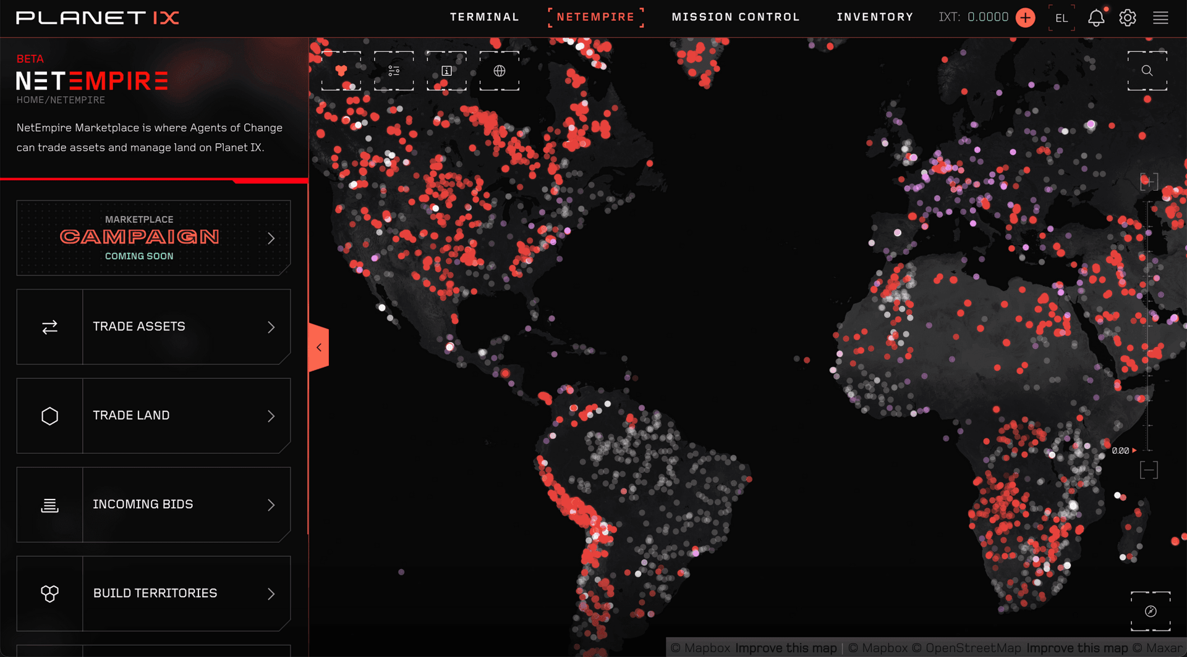Expand the Build Territories chevron
Viewport: 1187px width, 657px height.
[x=271, y=593]
